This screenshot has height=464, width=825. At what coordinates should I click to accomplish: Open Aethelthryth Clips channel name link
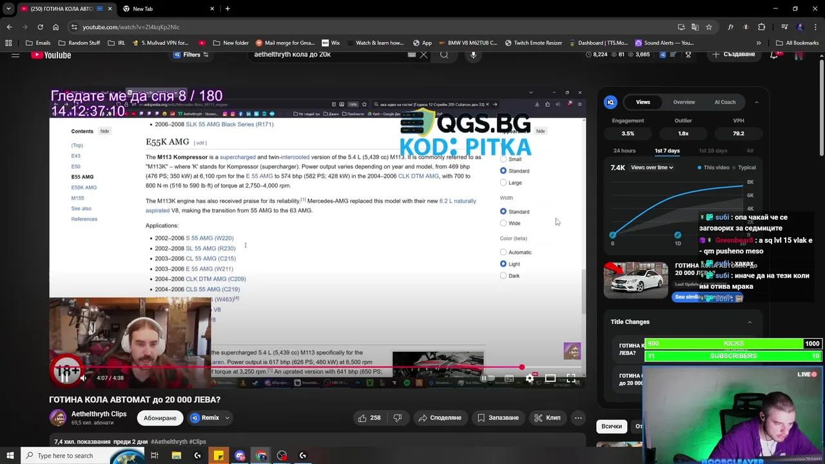[99, 414]
